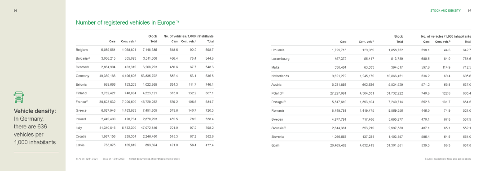Click 'No. of vehicles/1,000 inhabitants' header on right
Viewport: 485px width, 171px height.
[x=446, y=36]
